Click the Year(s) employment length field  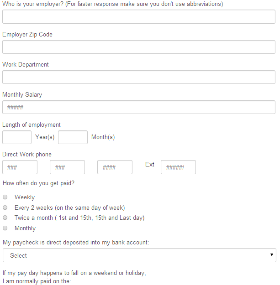(x=17, y=137)
